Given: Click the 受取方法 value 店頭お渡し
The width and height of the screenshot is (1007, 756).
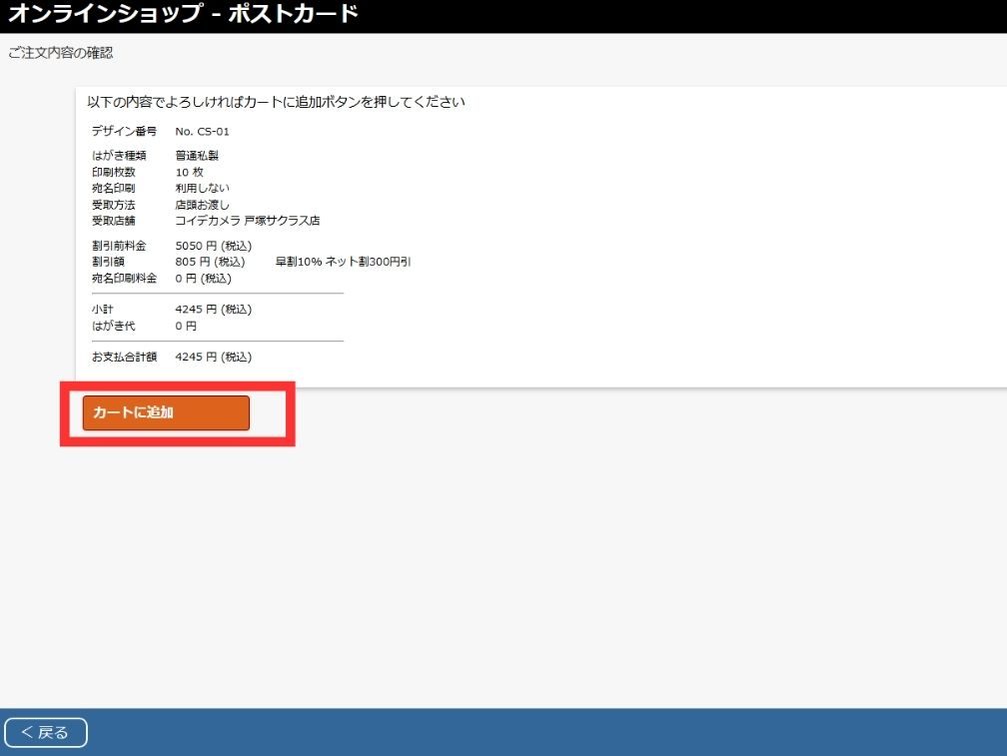Looking at the screenshot, I should pos(202,205).
